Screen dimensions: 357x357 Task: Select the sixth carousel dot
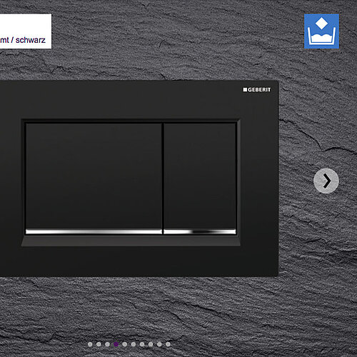tap(134, 344)
